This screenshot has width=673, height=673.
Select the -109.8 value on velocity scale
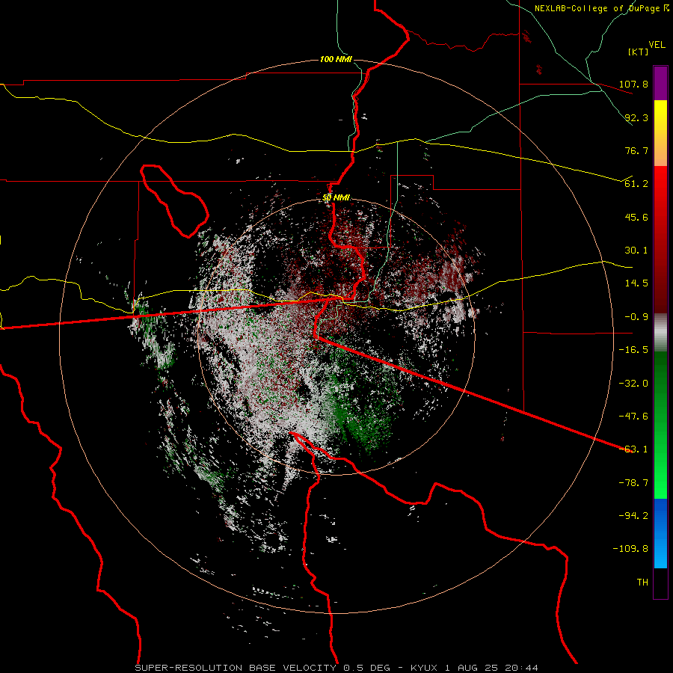tap(630, 549)
